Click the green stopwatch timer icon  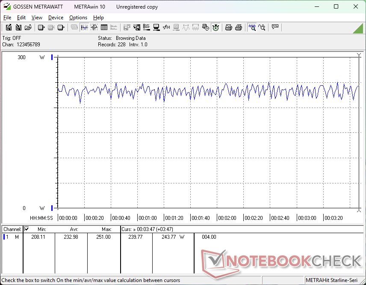[215, 27]
